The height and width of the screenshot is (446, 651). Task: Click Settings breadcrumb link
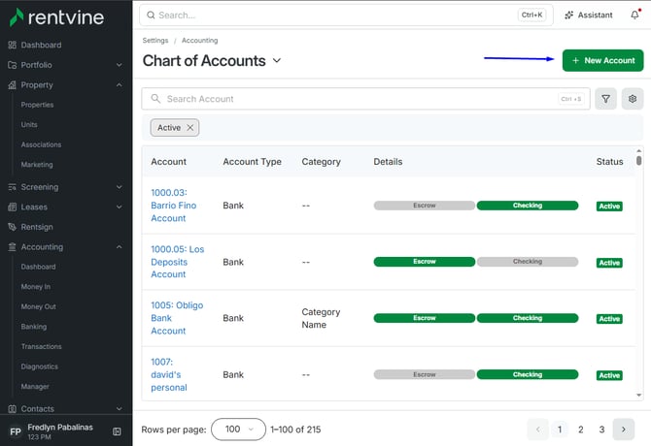[155, 40]
